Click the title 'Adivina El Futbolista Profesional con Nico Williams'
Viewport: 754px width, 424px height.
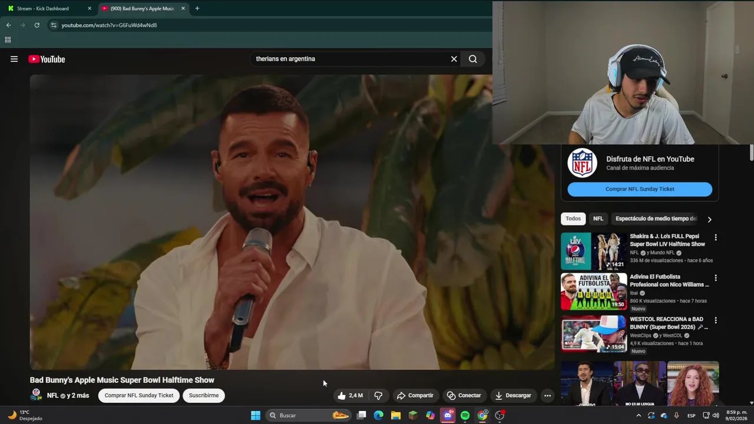(x=669, y=280)
